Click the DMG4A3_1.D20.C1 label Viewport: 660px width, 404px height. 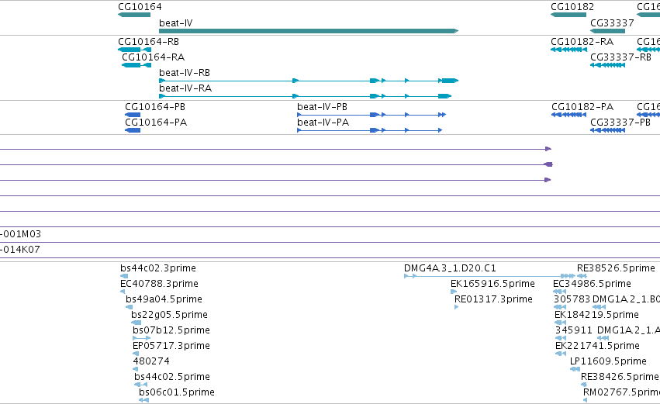coord(450,268)
